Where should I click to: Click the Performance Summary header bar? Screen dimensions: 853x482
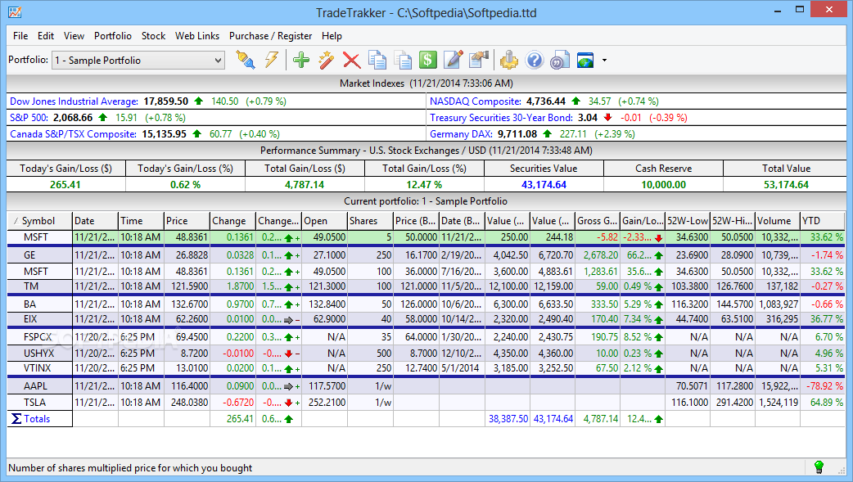coord(426,150)
